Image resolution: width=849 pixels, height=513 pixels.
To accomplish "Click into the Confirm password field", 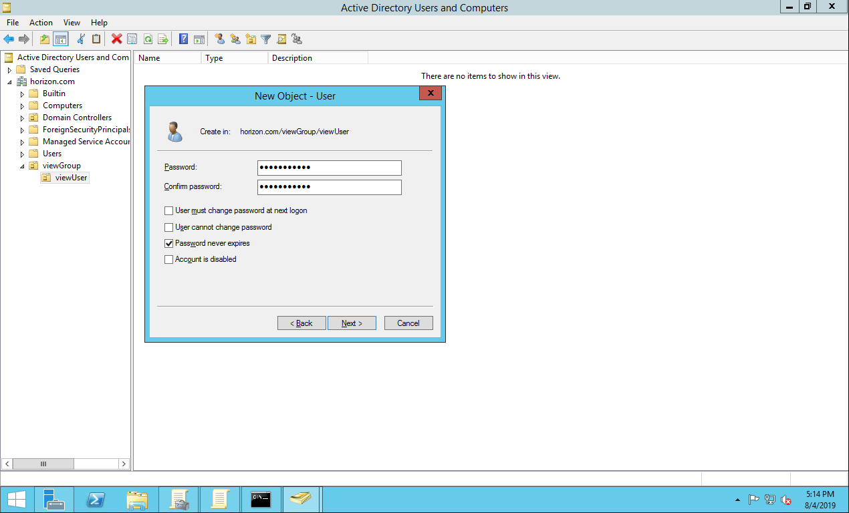I will [329, 187].
